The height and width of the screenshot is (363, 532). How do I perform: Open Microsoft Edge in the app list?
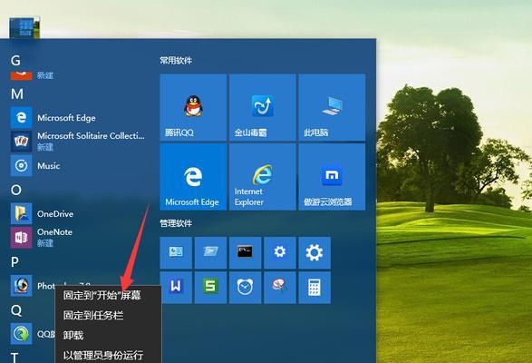click(78, 118)
